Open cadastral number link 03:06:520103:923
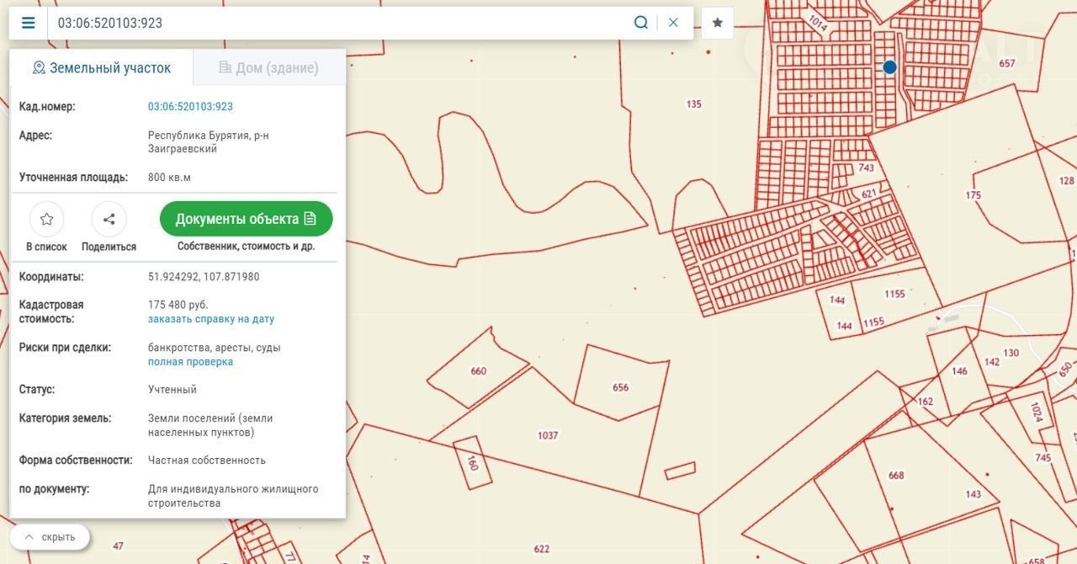Screen dimensions: 1077x564 [x=190, y=107]
